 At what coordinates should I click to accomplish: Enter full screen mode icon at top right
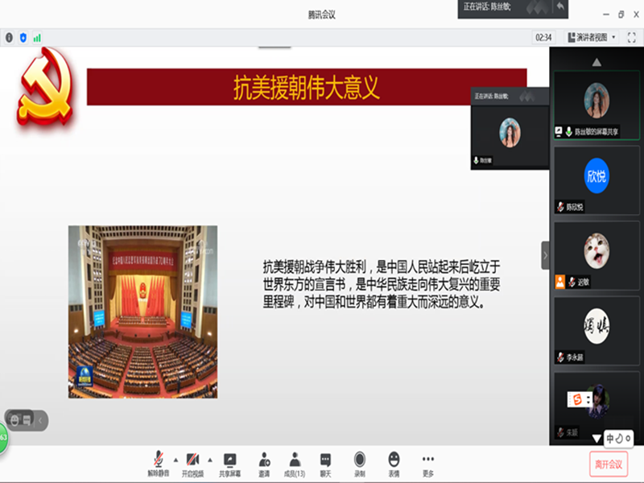[x=632, y=37]
